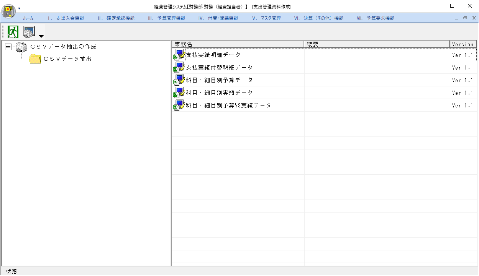479x276 pixels.
Task: Sort by the Version column header
Action: coord(463,44)
